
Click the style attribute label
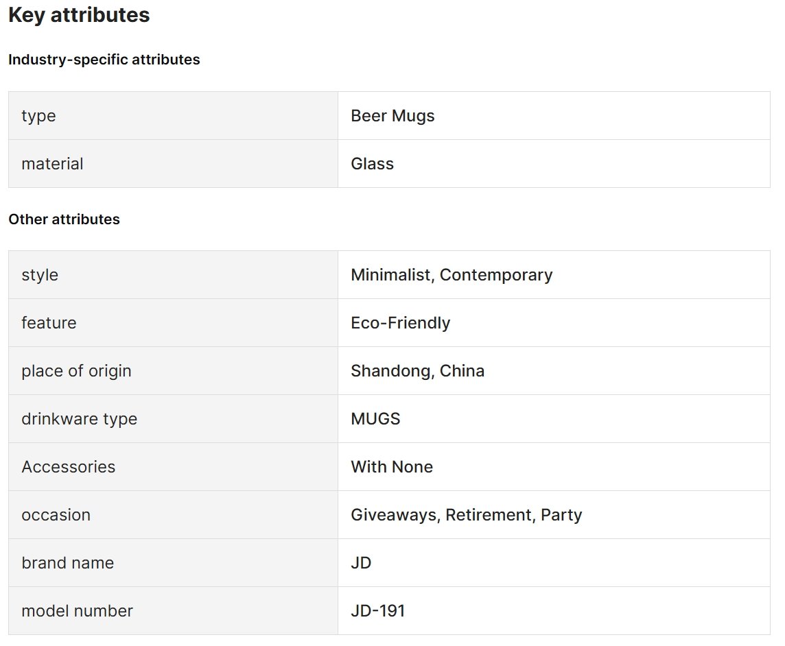tap(40, 275)
